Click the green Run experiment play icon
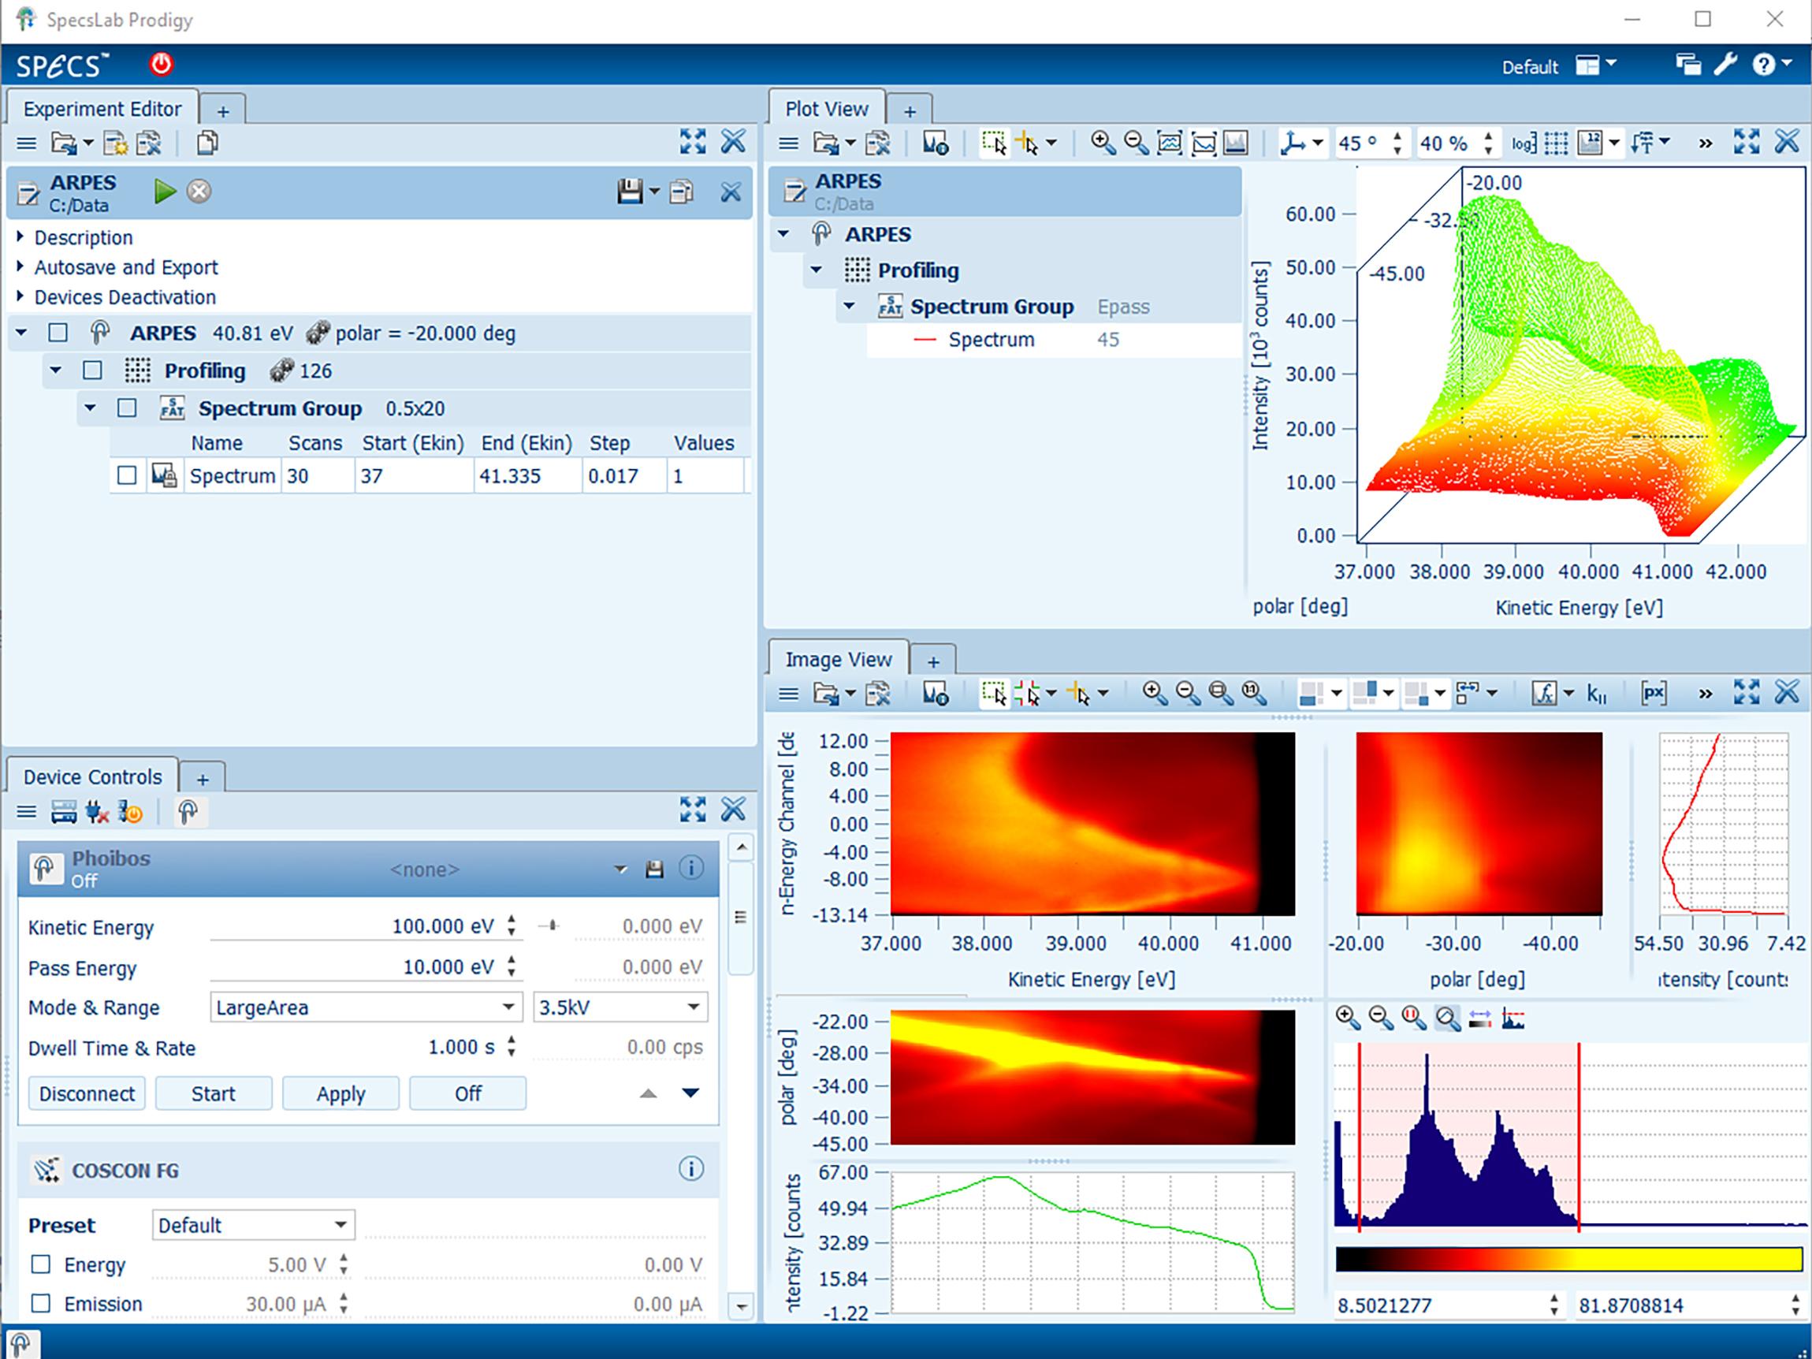 pyautogui.click(x=165, y=192)
